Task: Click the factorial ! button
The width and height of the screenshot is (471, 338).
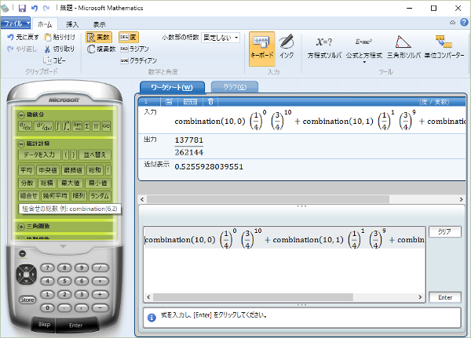Action: coord(108,170)
